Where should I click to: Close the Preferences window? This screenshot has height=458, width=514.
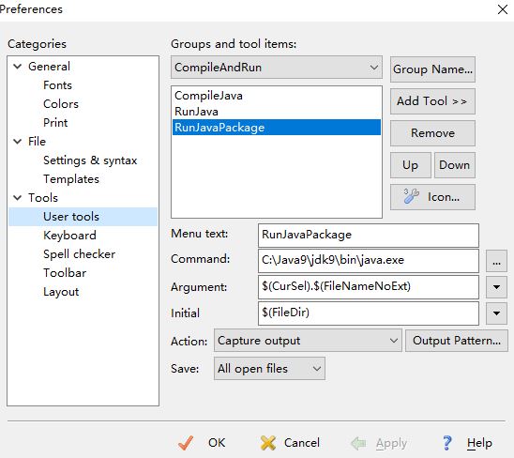(x=502, y=9)
